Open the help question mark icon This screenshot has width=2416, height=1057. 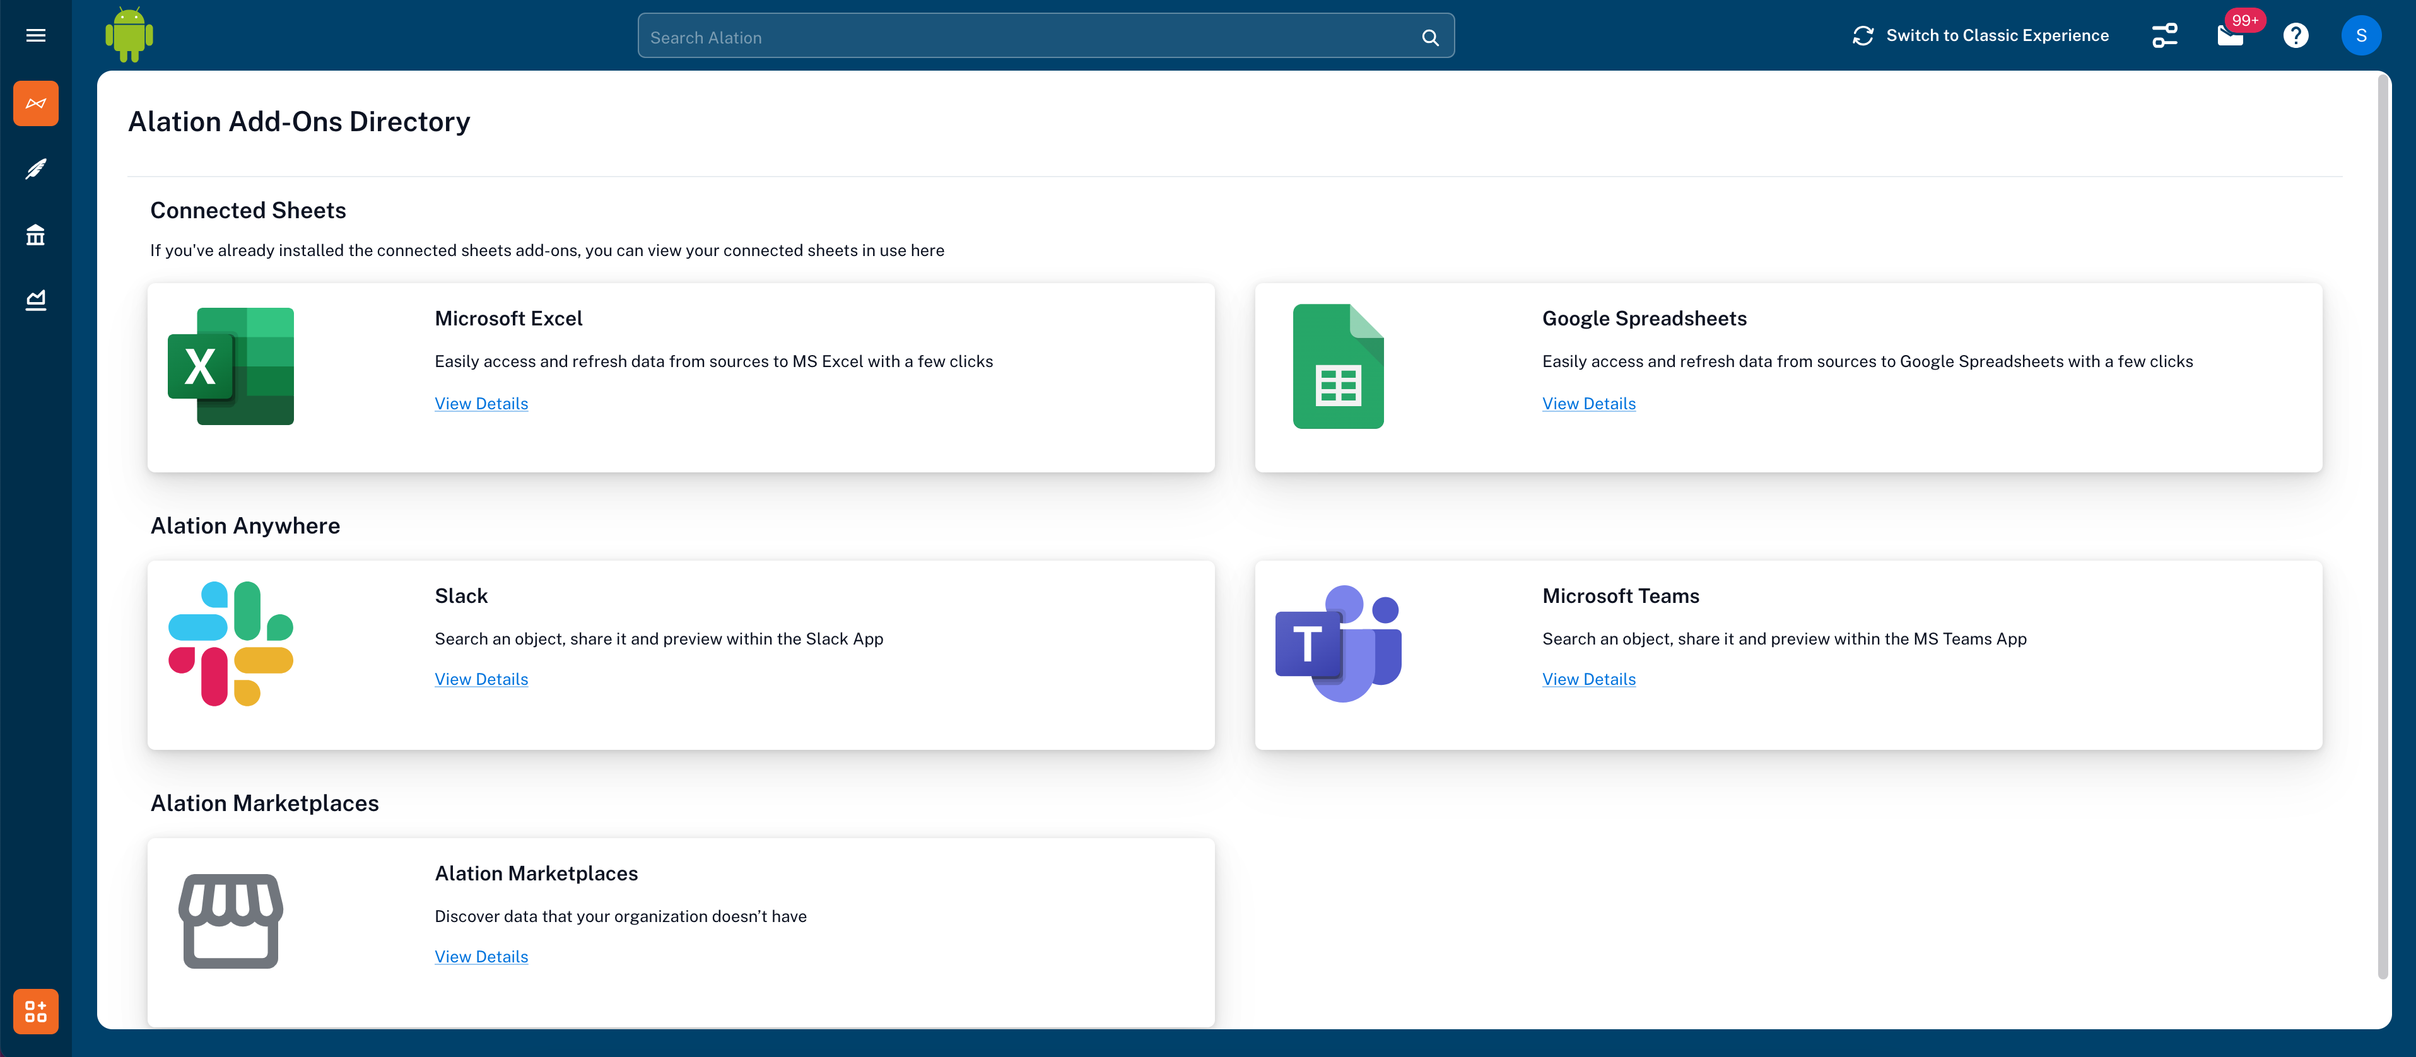2295,36
